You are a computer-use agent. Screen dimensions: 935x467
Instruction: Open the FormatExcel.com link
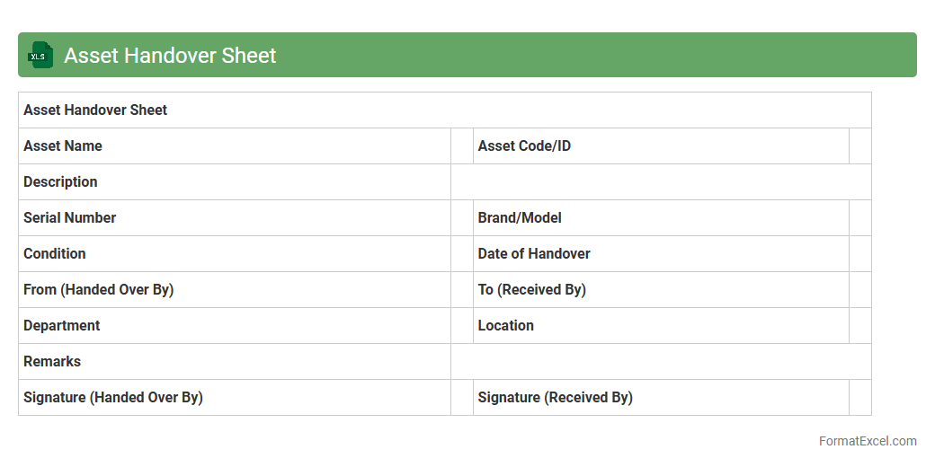[868, 441]
